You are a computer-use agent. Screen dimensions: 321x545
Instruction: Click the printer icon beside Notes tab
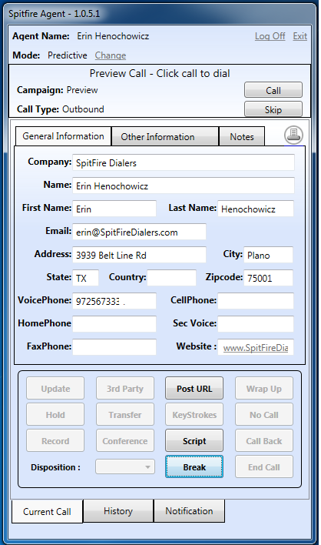pos(293,135)
